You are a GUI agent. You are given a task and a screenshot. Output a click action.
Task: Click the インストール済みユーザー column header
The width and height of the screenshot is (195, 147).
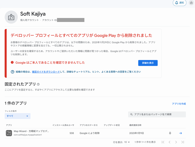coord(63,125)
